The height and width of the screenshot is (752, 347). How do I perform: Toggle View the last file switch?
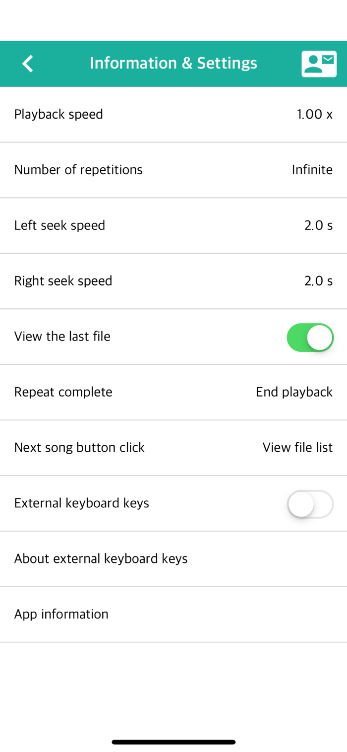310,338
